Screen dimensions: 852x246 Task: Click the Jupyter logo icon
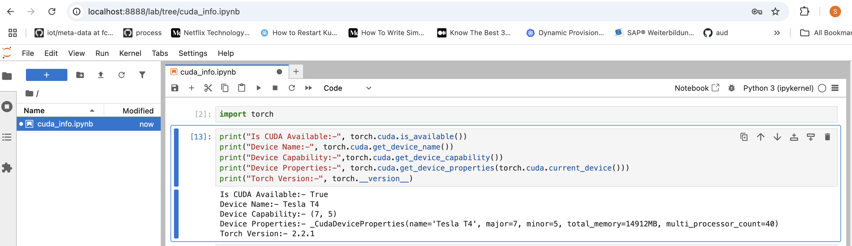pos(7,53)
